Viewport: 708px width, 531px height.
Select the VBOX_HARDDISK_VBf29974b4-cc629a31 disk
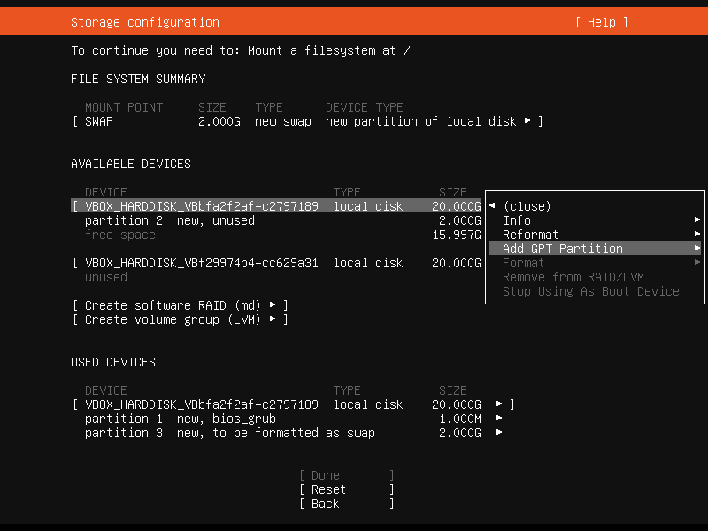click(276, 263)
